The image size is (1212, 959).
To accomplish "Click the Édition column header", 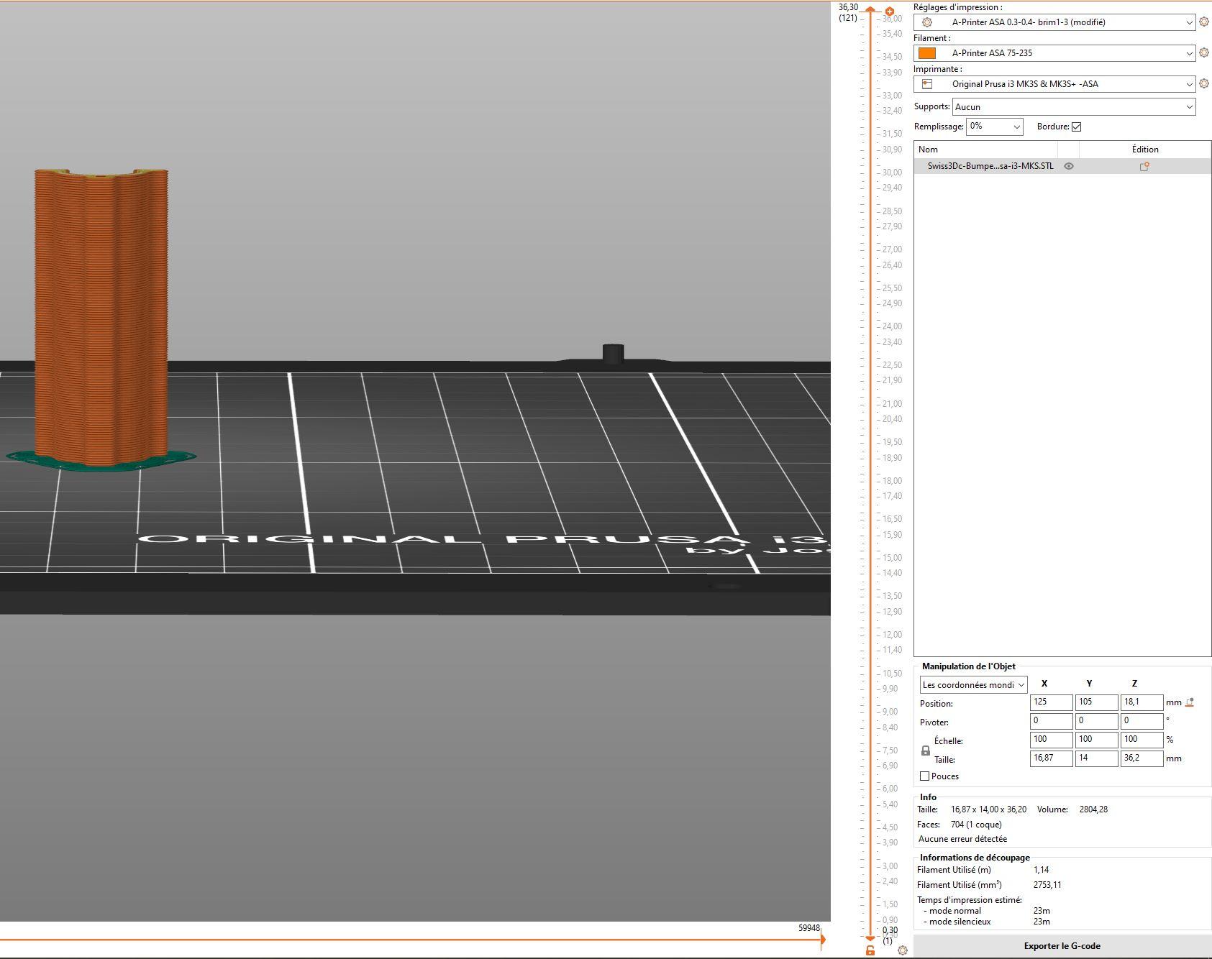I will [1145, 150].
